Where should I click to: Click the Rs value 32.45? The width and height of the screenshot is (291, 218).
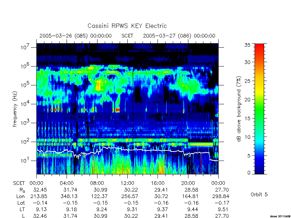pyautogui.click(x=40, y=190)
